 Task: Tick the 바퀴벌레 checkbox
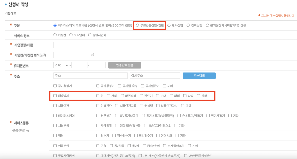122,96
